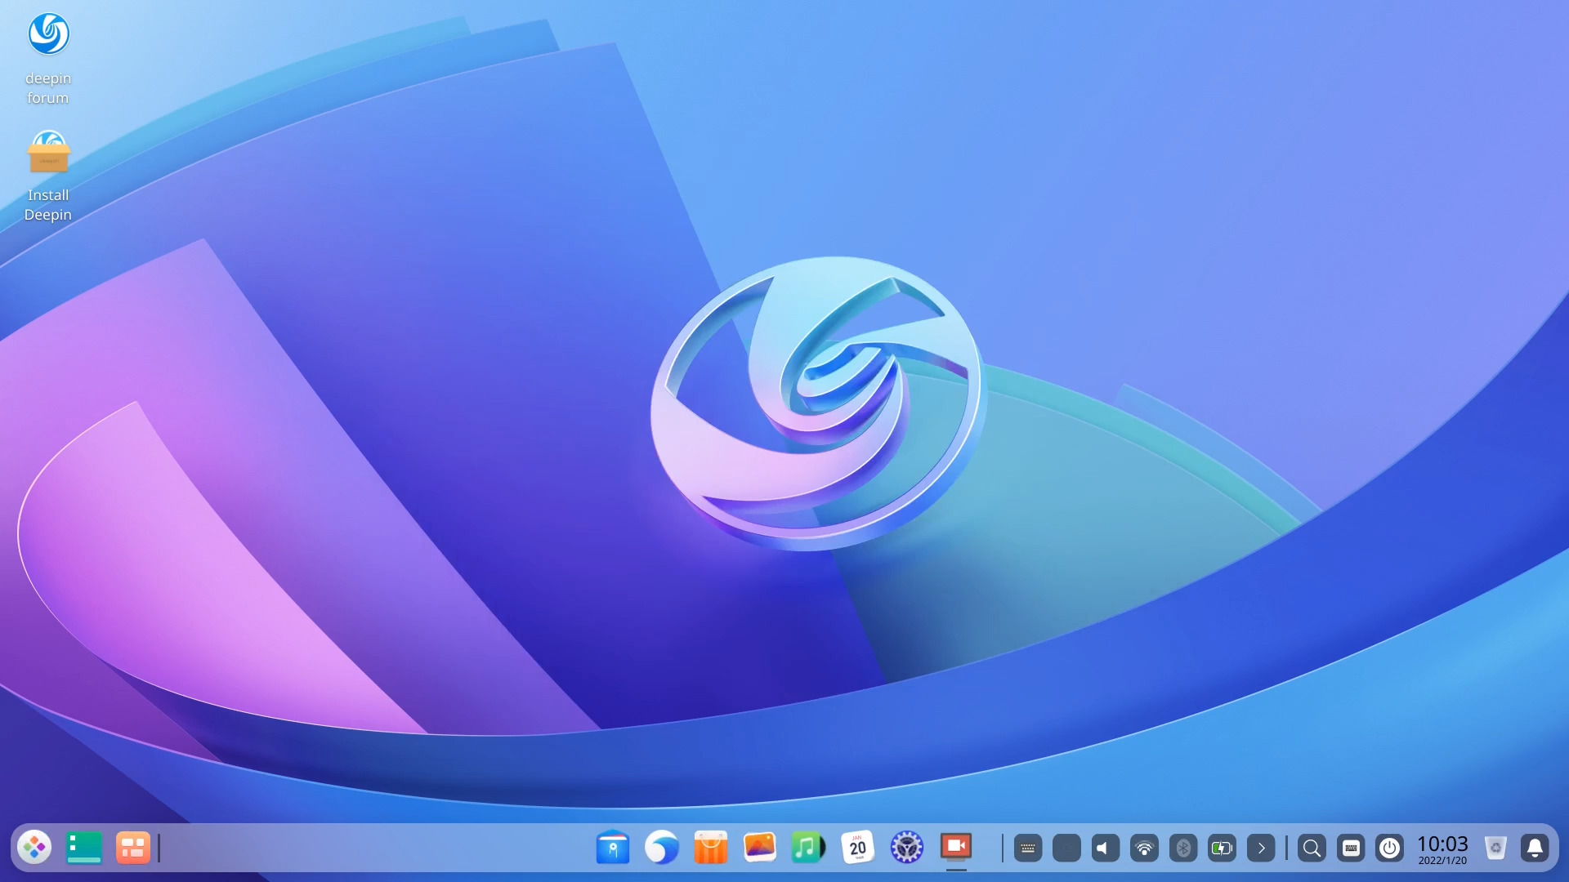Open the app Launcher

pyautogui.click(x=33, y=849)
